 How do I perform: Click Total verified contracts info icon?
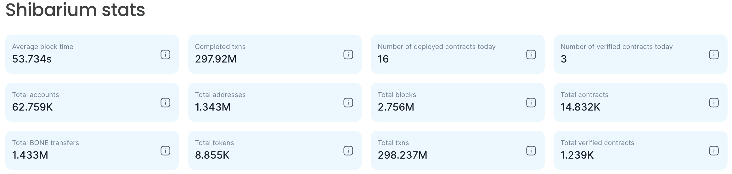click(x=714, y=151)
